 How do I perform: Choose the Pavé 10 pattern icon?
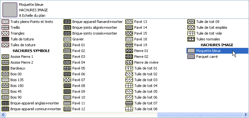pos(67,97)
